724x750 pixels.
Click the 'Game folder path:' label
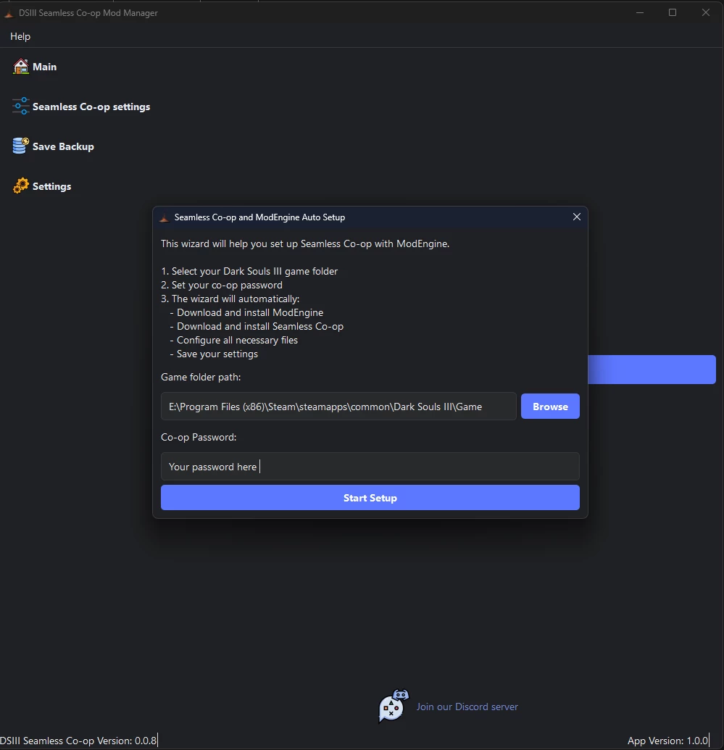click(x=201, y=377)
